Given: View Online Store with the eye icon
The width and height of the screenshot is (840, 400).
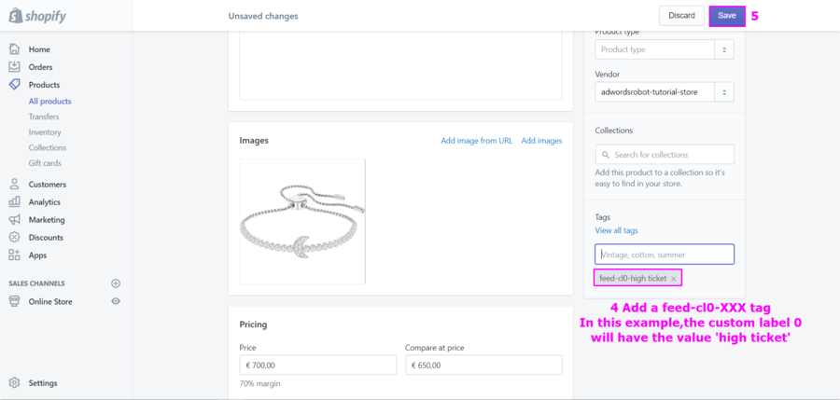Looking at the screenshot, I should tap(116, 302).
